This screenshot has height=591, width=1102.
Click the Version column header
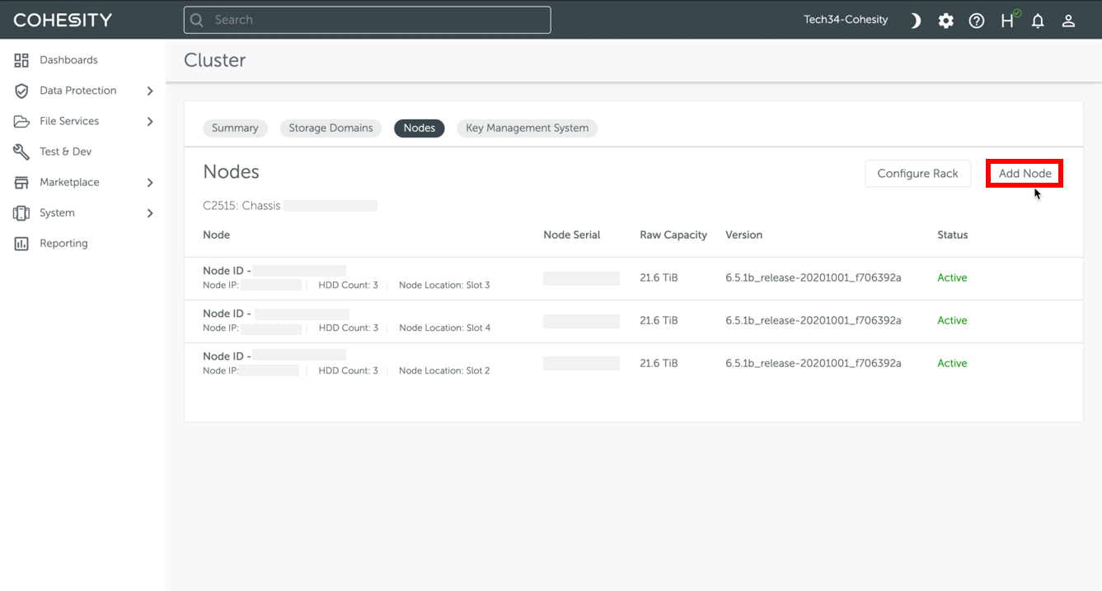[x=743, y=235]
